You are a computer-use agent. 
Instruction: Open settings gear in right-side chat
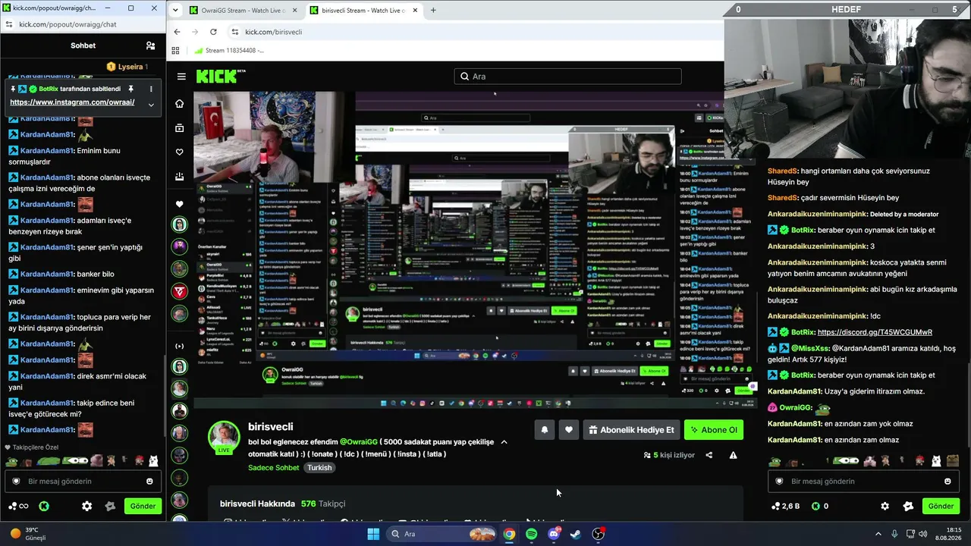pyautogui.click(x=885, y=506)
